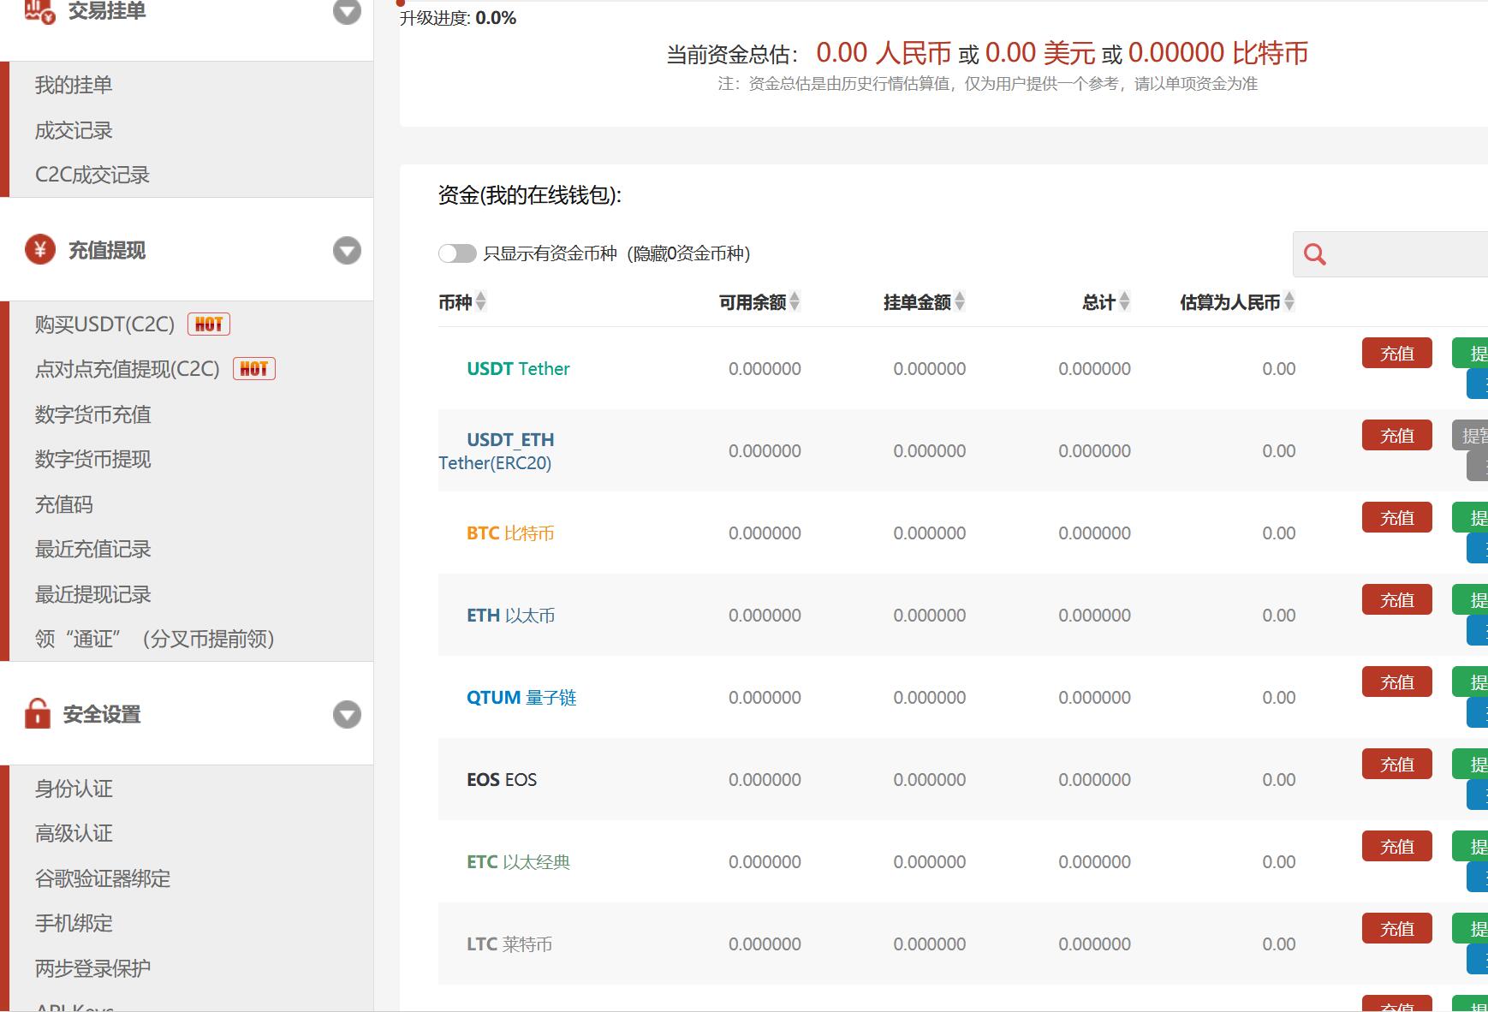Open 最近充值记录 menu item
The width and height of the screenshot is (1488, 1012).
coord(92,549)
